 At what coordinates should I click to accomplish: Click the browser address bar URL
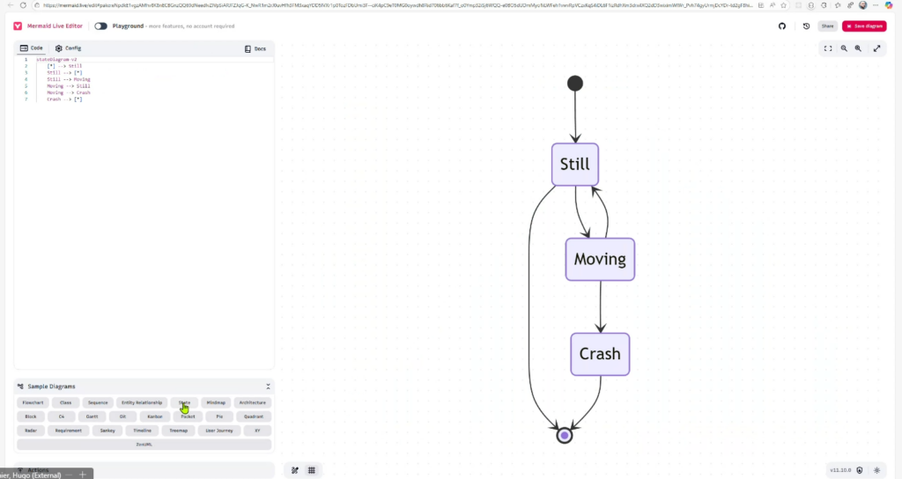tap(397, 5)
